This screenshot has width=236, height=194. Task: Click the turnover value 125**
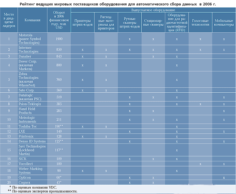pyautogui.click(x=59, y=141)
